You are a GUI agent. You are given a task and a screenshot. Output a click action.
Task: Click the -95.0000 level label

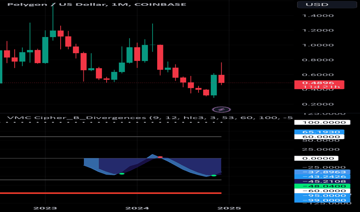click(x=322, y=195)
